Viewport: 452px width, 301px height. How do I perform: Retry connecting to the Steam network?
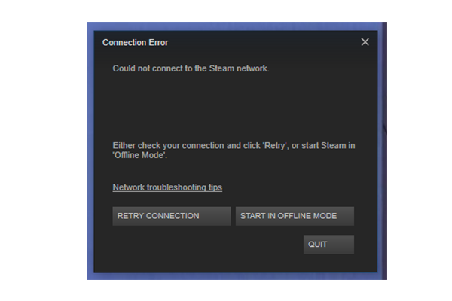click(172, 216)
